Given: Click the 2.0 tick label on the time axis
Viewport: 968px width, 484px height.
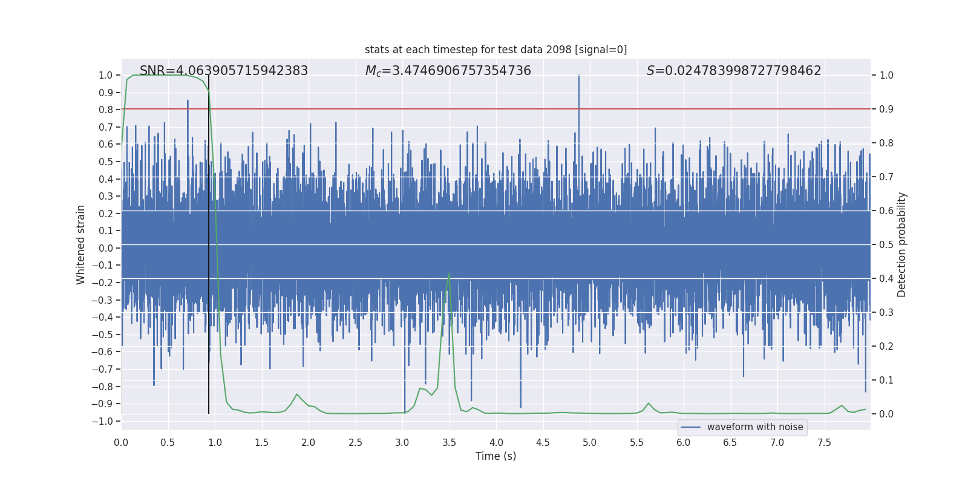Looking at the screenshot, I should tap(309, 442).
